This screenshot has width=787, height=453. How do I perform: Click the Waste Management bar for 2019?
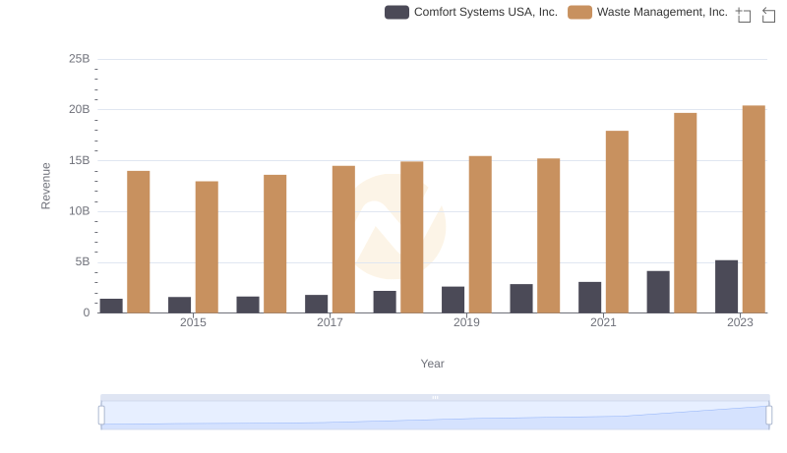point(480,234)
